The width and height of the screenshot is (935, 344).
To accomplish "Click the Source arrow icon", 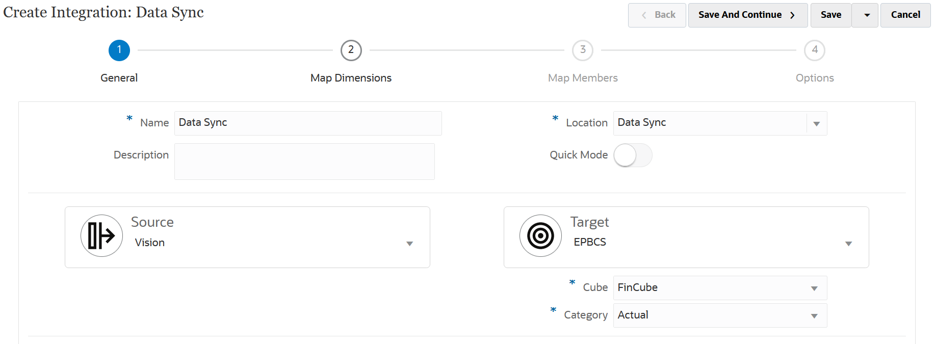I will [101, 235].
